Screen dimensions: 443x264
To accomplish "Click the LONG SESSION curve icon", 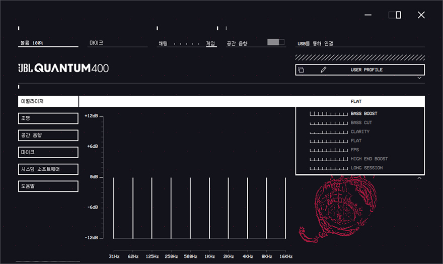I will click(329, 168).
